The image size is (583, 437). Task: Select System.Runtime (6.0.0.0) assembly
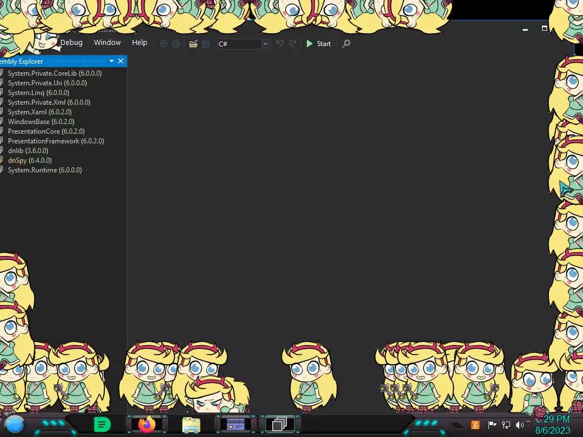(44, 170)
